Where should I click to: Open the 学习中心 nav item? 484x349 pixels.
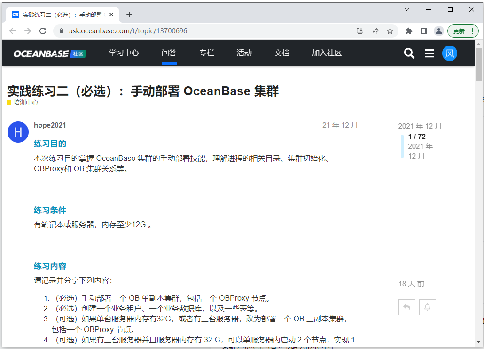click(x=124, y=53)
